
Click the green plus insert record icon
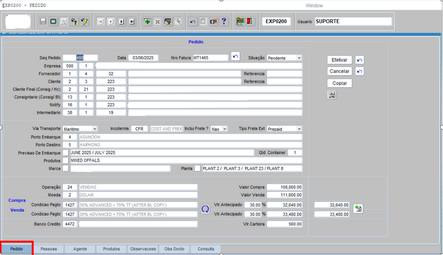[x=147, y=21]
